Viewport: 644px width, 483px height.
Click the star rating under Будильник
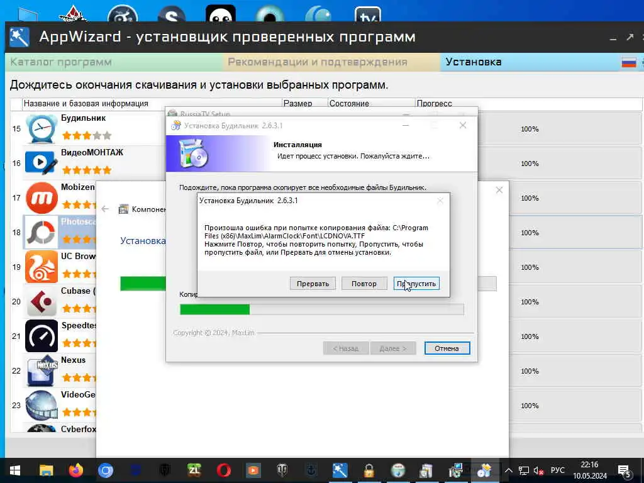(x=87, y=135)
